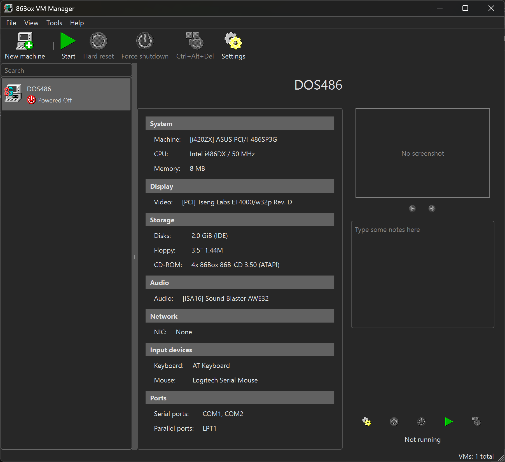The image size is (505, 462).
Task: Click the Network section header
Action: coord(240,316)
